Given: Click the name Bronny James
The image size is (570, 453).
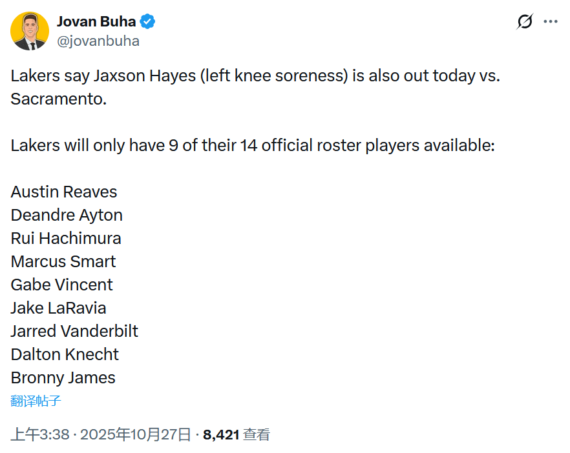Looking at the screenshot, I should [x=63, y=377].
